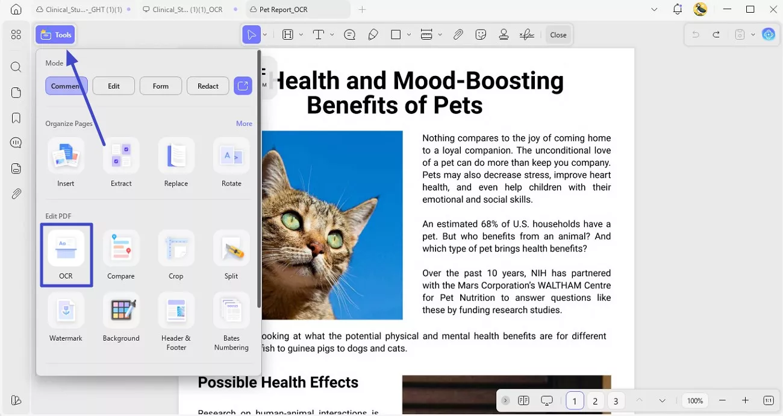Go to the Home icon
This screenshot has width=783, height=416.
(x=16, y=10)
